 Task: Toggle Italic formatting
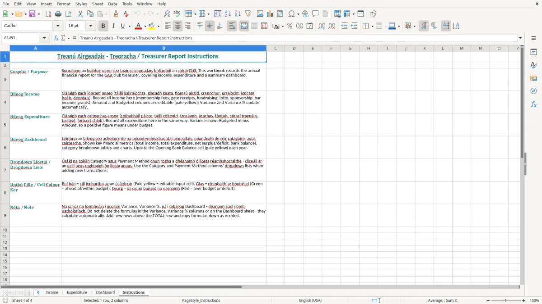[113, 26]
